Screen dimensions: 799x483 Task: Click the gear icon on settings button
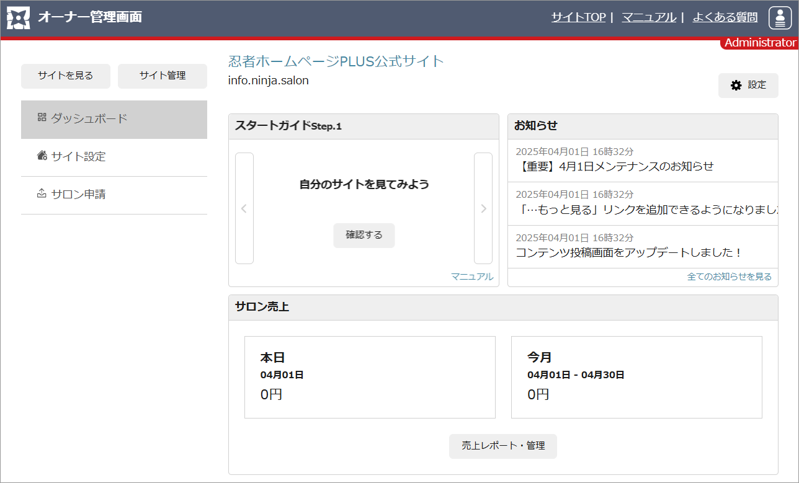pyautogui.click(x=736, y=86)
